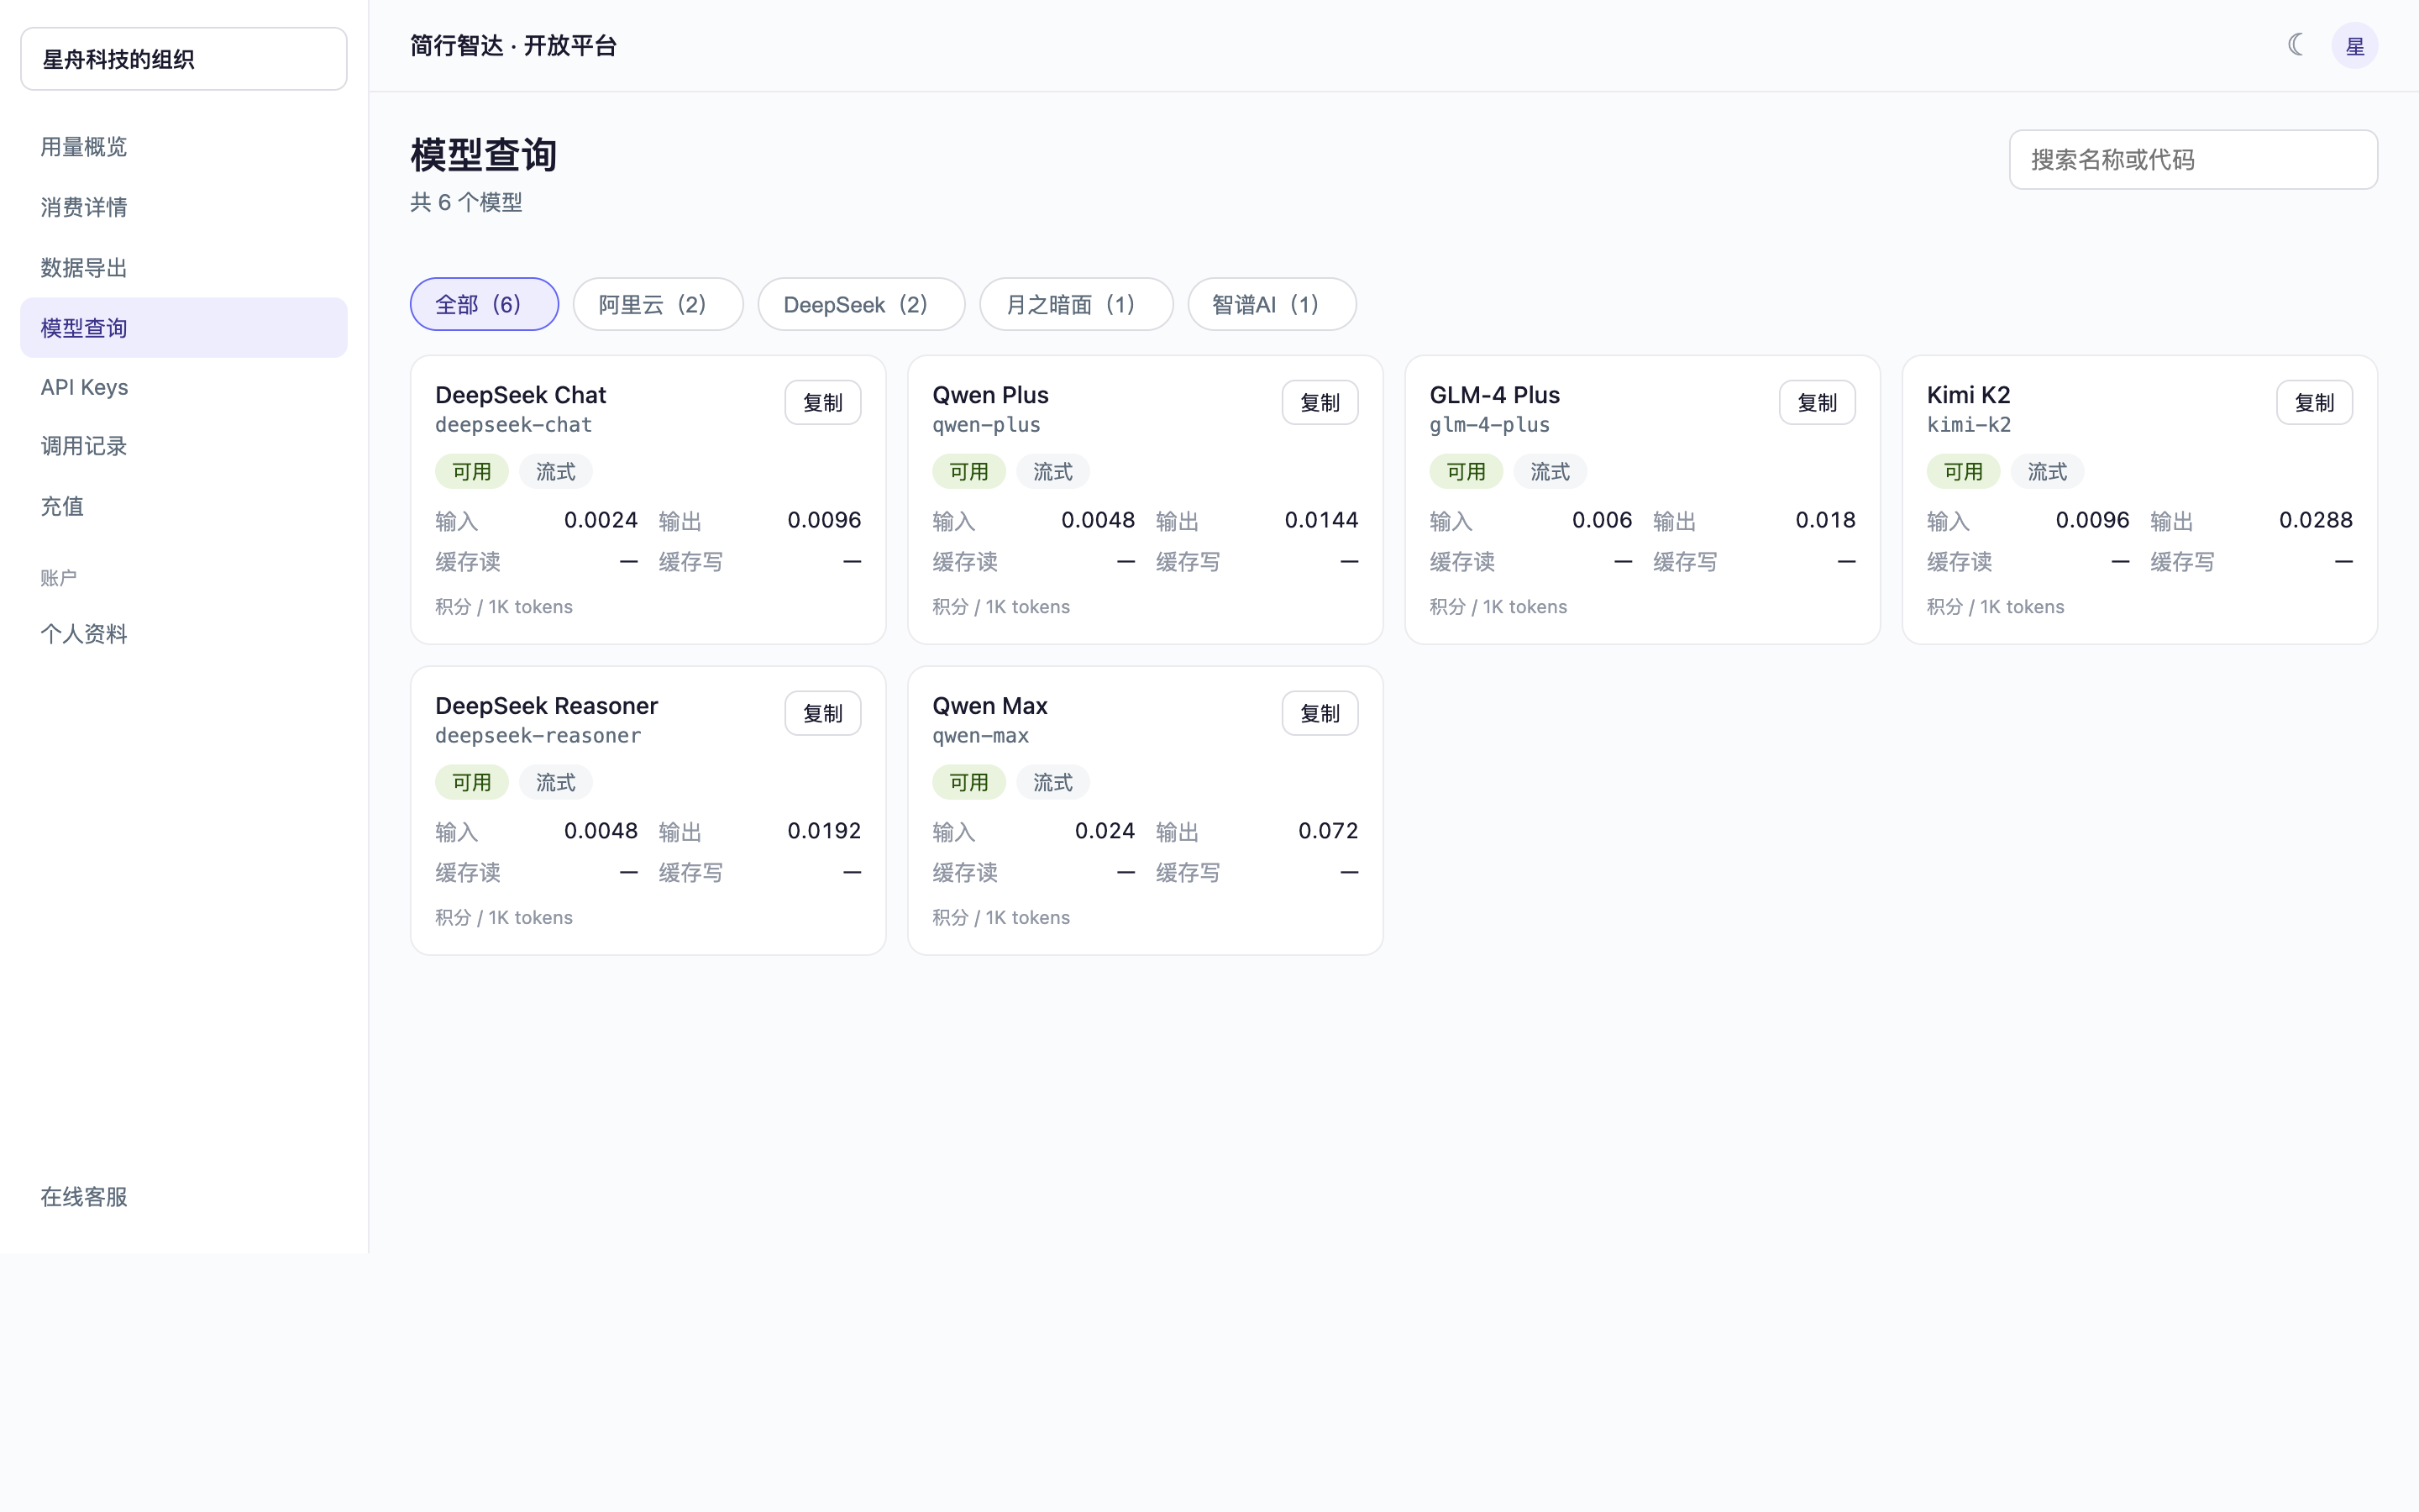Click the deepseek-chat code text

[514, 425]
